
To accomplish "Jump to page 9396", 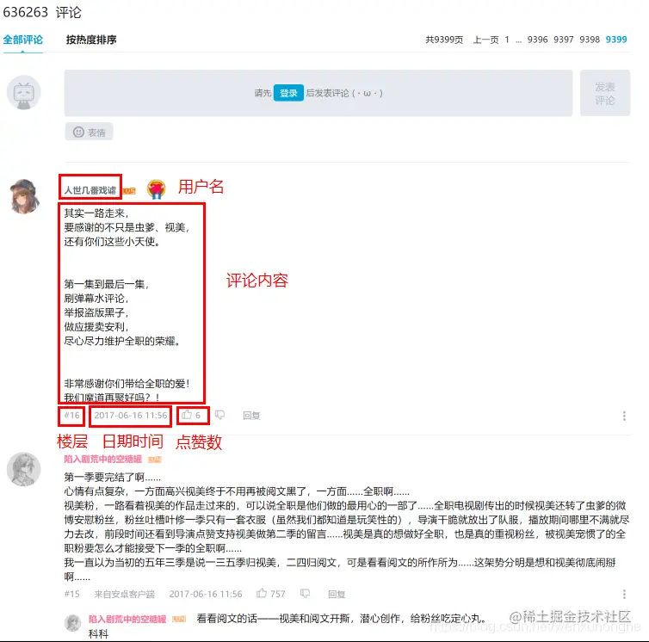I will click(537, 40).
